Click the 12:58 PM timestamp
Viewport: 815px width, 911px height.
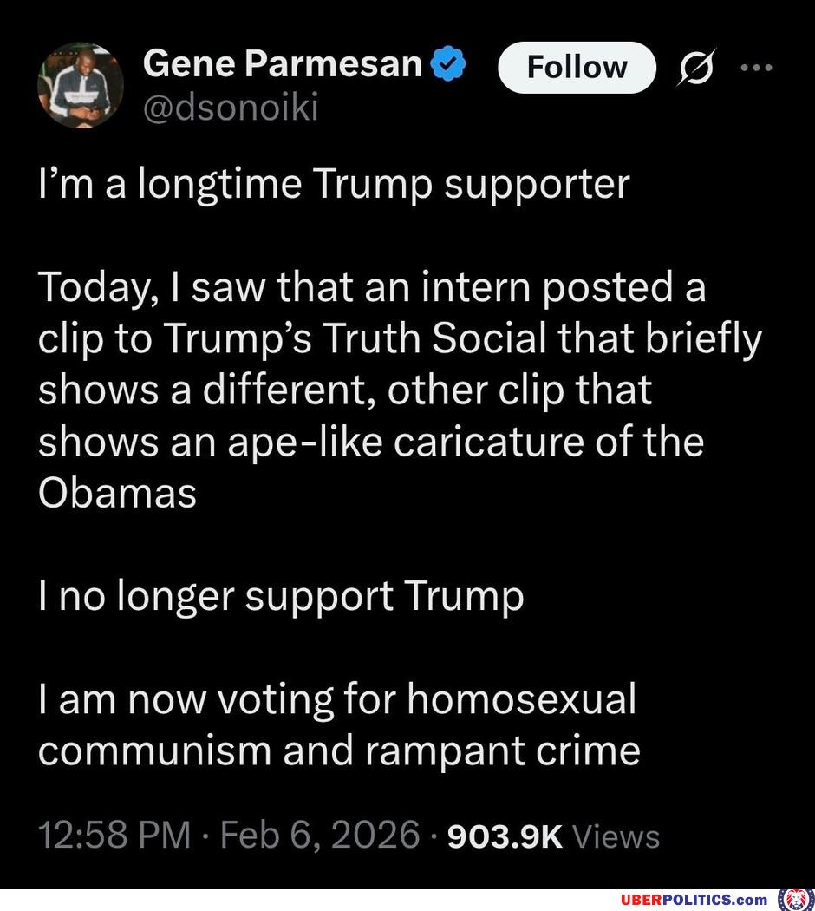coord(114,836)
